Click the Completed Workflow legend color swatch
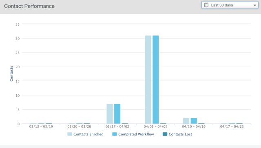 click(x=115, y=134)
